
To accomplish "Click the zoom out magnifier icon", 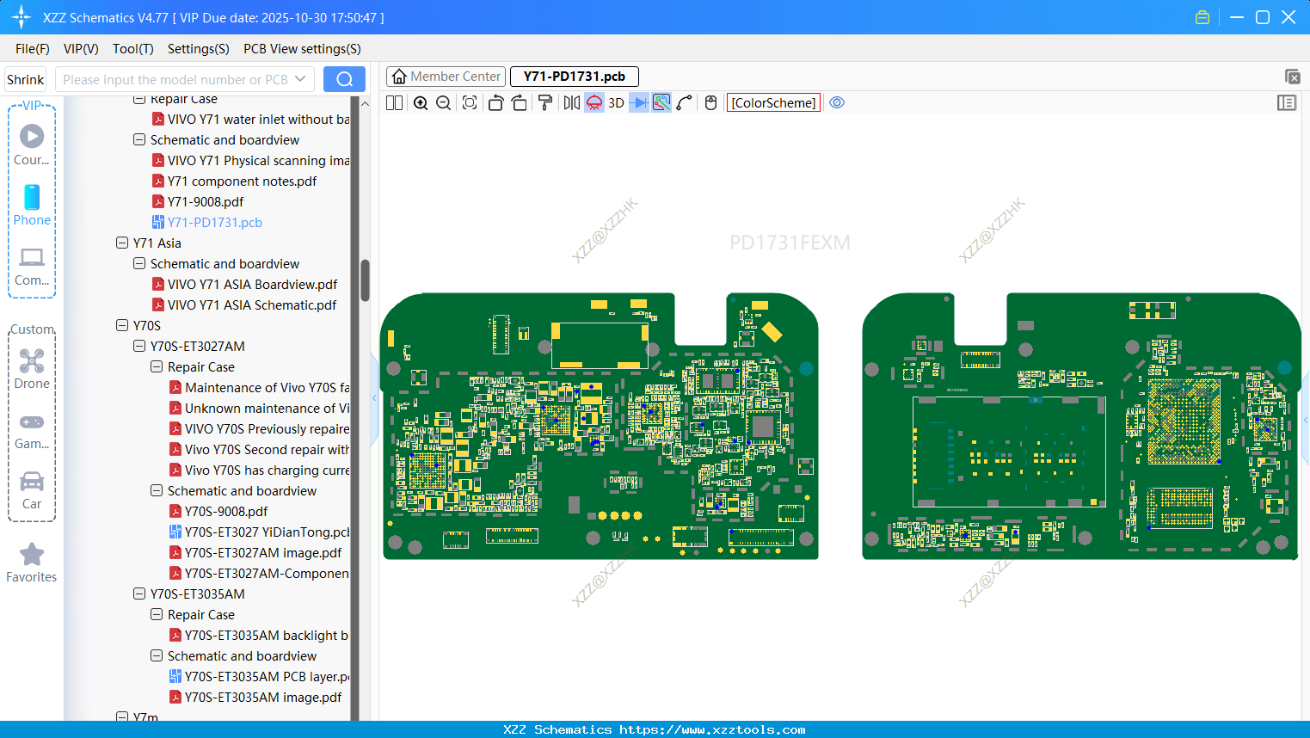I will tap(444, 103).
